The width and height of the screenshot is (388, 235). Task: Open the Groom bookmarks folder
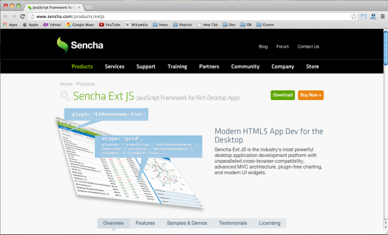point(265,25)
